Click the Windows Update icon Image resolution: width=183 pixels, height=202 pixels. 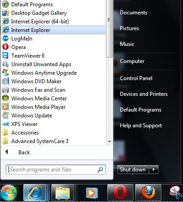[x=5, y=116]
